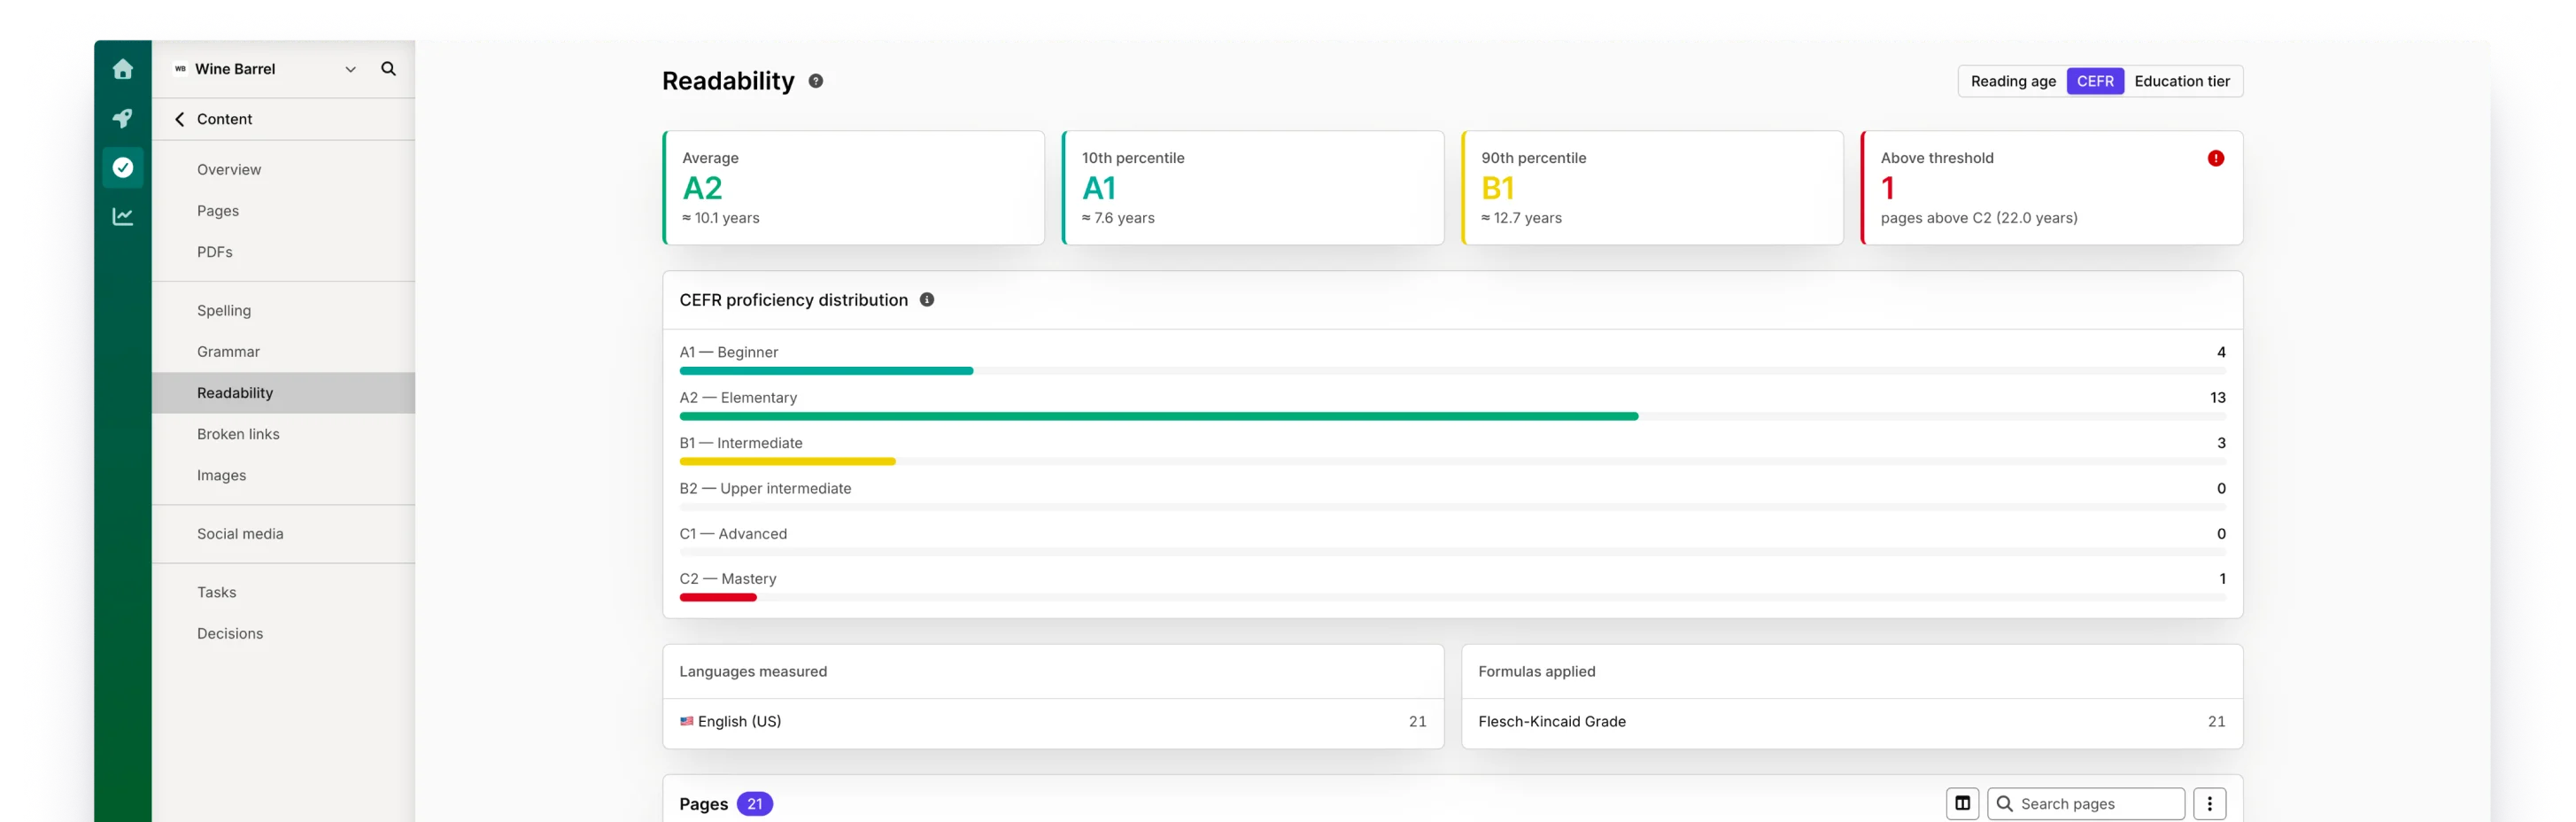
Task: Open PDFs in the Content menu
Action: pyautogui.click(x=283, y=252)
